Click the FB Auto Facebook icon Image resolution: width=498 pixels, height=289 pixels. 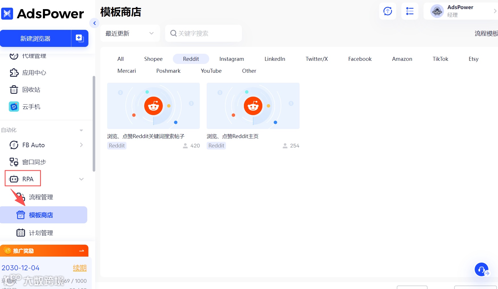point(14,145)
